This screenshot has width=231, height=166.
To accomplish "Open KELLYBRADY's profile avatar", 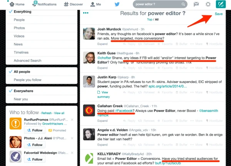I will [x=89, y=158].
